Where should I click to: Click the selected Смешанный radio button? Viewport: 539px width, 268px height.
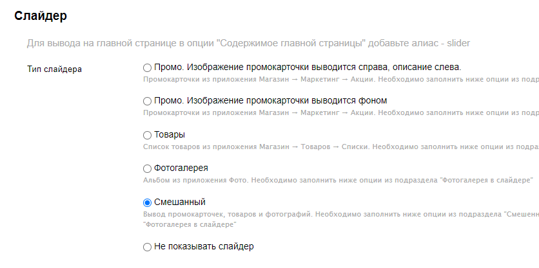(x=147, y=202)
